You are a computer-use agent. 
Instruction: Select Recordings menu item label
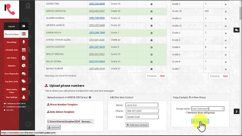coord(12,42)
